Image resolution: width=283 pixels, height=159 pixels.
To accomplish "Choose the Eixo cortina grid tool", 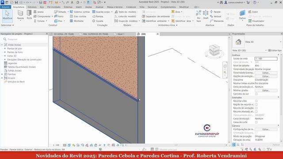I will [78, 16].
